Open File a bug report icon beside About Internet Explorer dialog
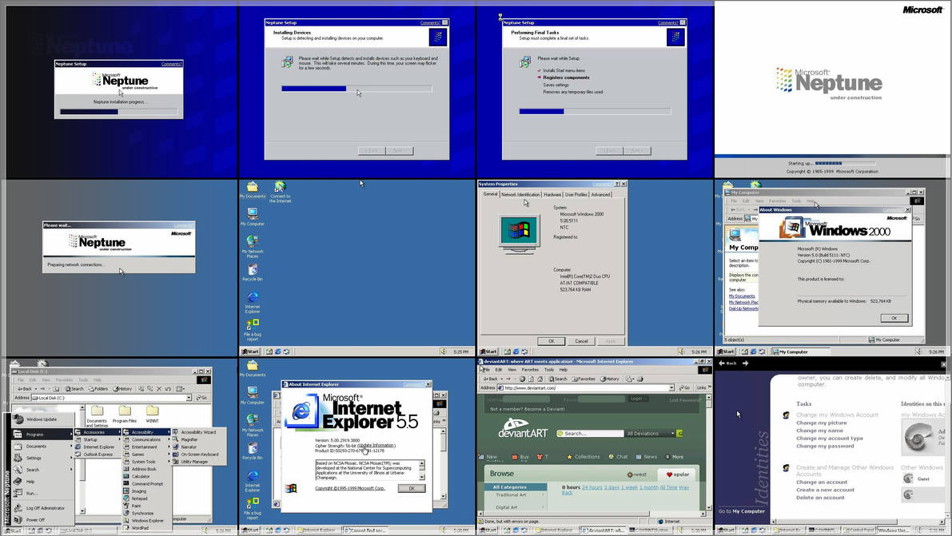Viewport: 952px width, 536px height. [x=253, y=509]
